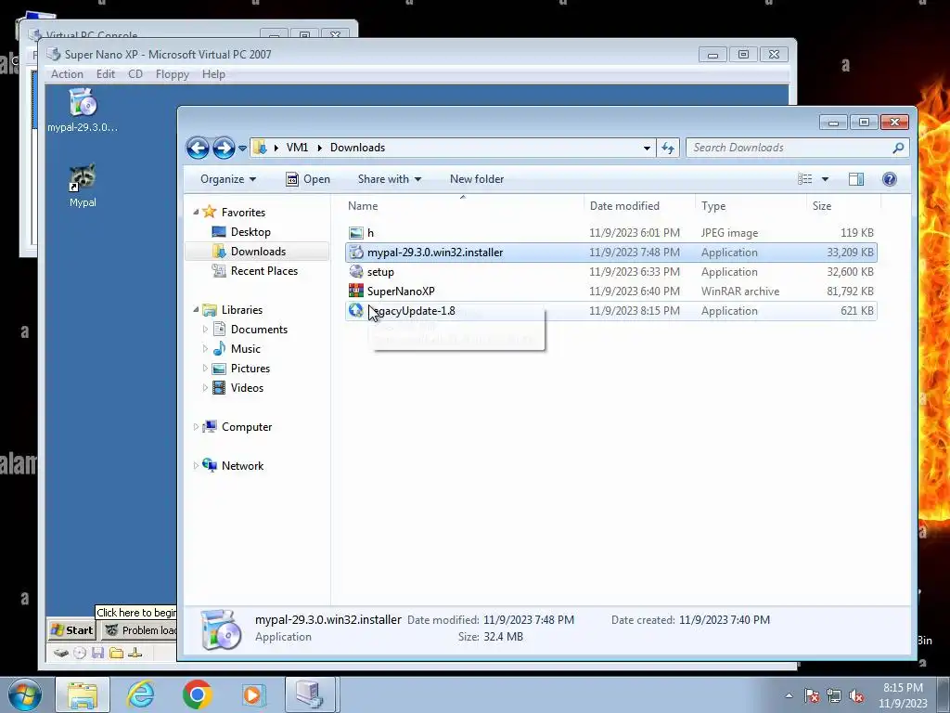This screenshot has height=713, width=950.
Task: Open the Organize menu
Action: (228, 179)
